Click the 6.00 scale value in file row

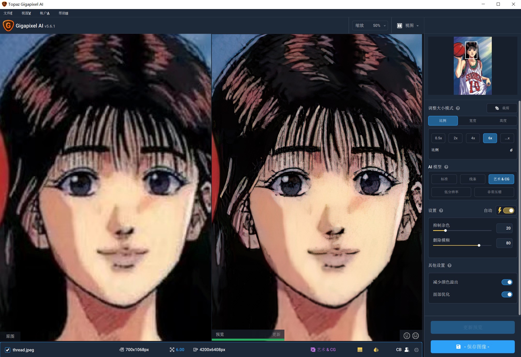[x=180, y=350]
